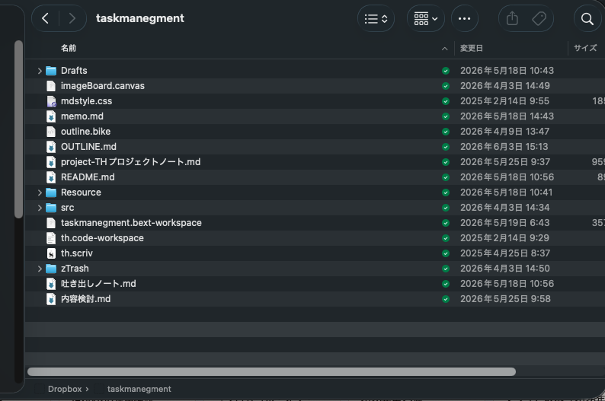Select the file name taskmanegment.bext-workspace
605x401 pixels.
click(131, 223)
